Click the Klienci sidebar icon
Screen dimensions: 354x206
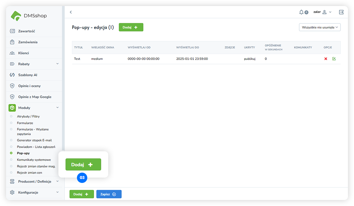click(x=12, y=53)
